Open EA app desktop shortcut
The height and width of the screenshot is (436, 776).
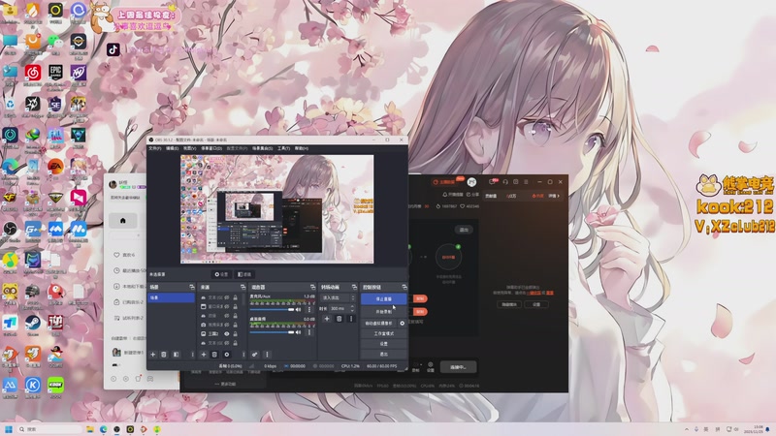point(55,168)
